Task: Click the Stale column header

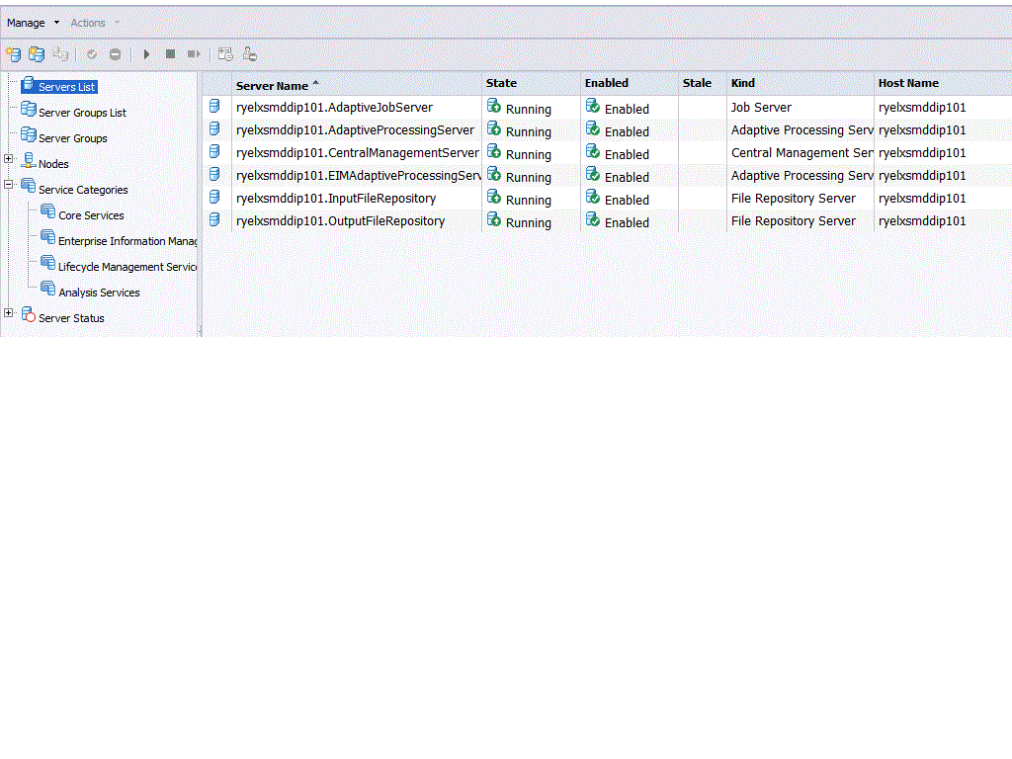Action: click(x=697, y=83)
